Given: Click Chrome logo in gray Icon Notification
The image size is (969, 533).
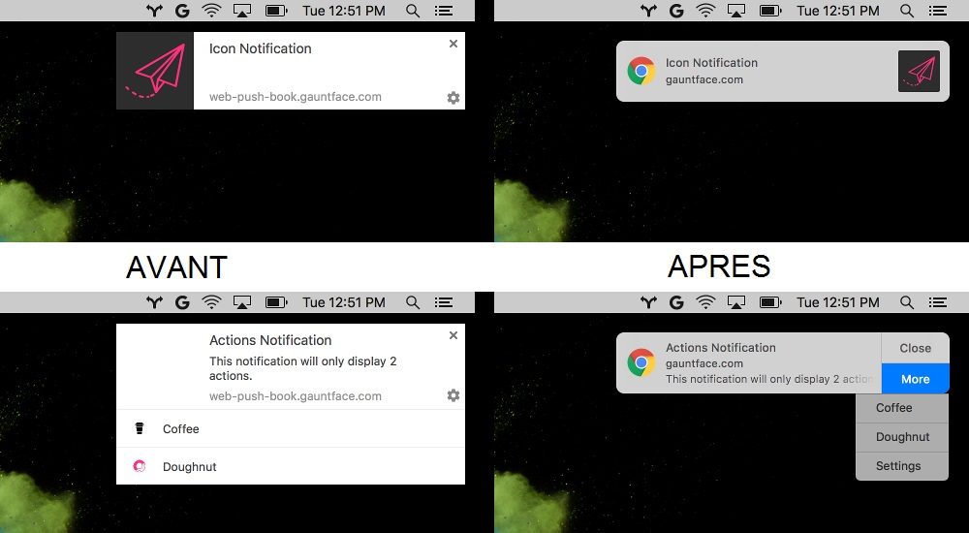Looking at the screenshot, I should (x=641, y=71).
